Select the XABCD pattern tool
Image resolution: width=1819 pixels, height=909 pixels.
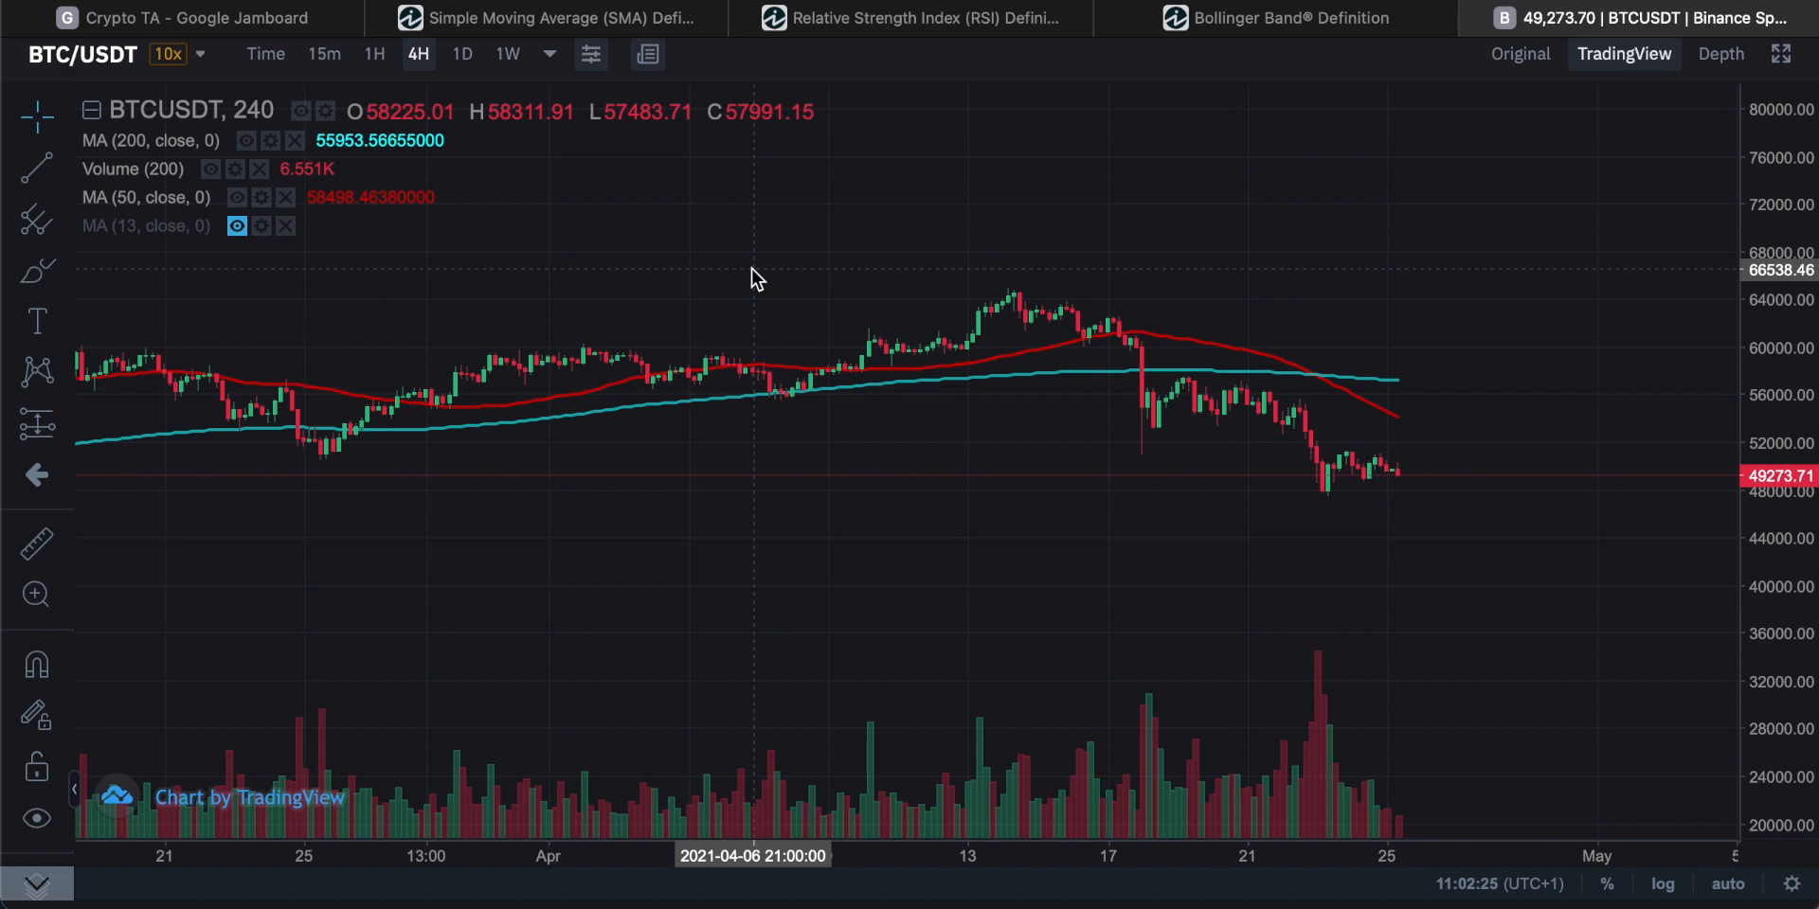pos(37,371)
